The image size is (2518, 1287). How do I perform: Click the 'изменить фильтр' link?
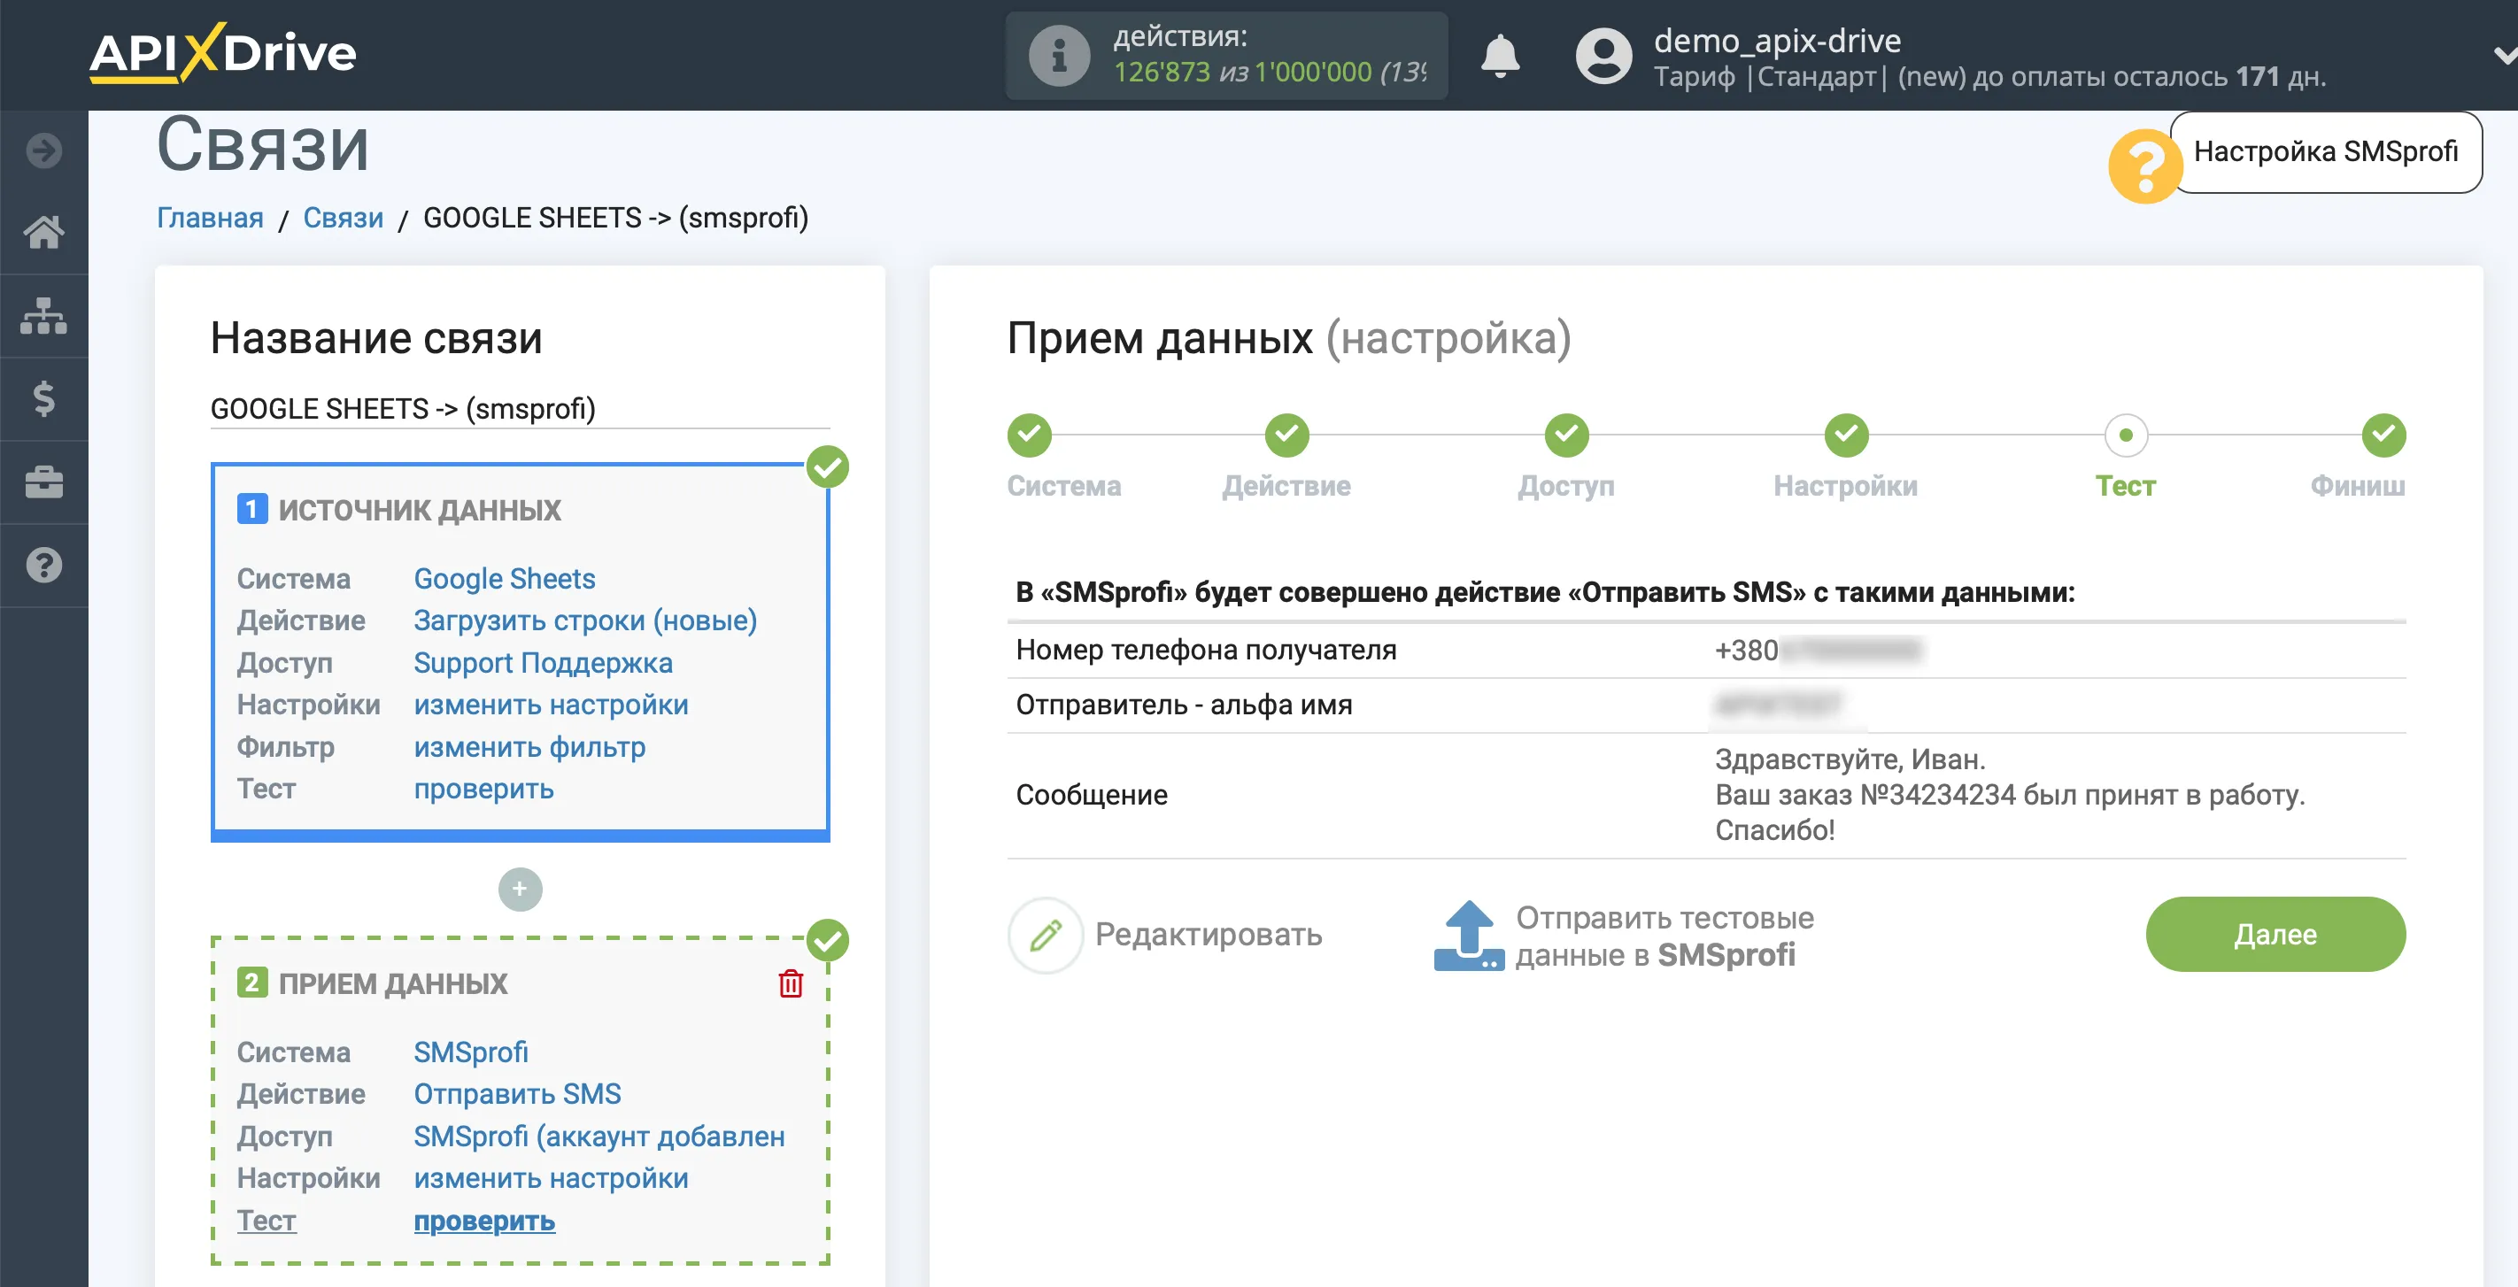click(529, 746)
